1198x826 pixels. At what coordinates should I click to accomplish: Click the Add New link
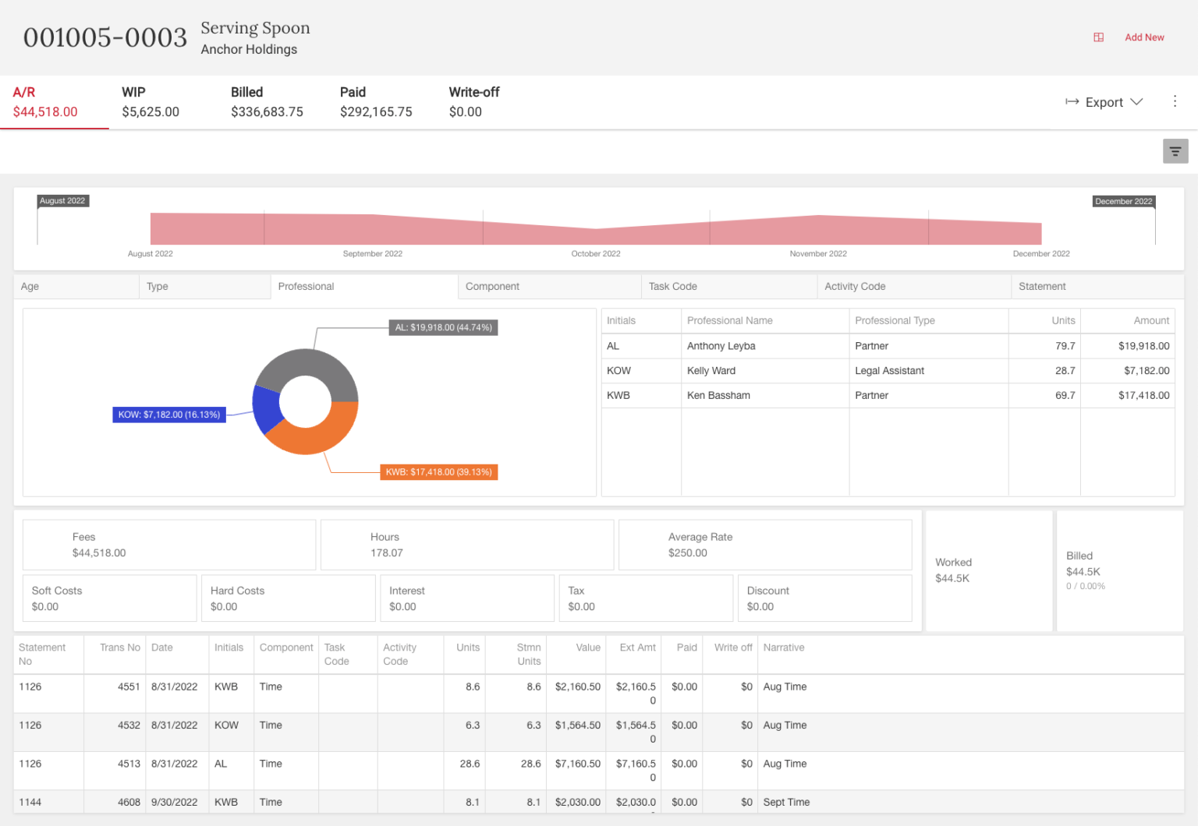pos(1143,37)
